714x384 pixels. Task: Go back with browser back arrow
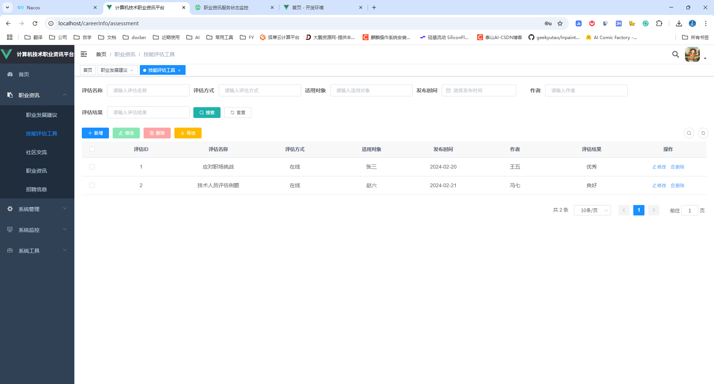click(x=8, y=23)
